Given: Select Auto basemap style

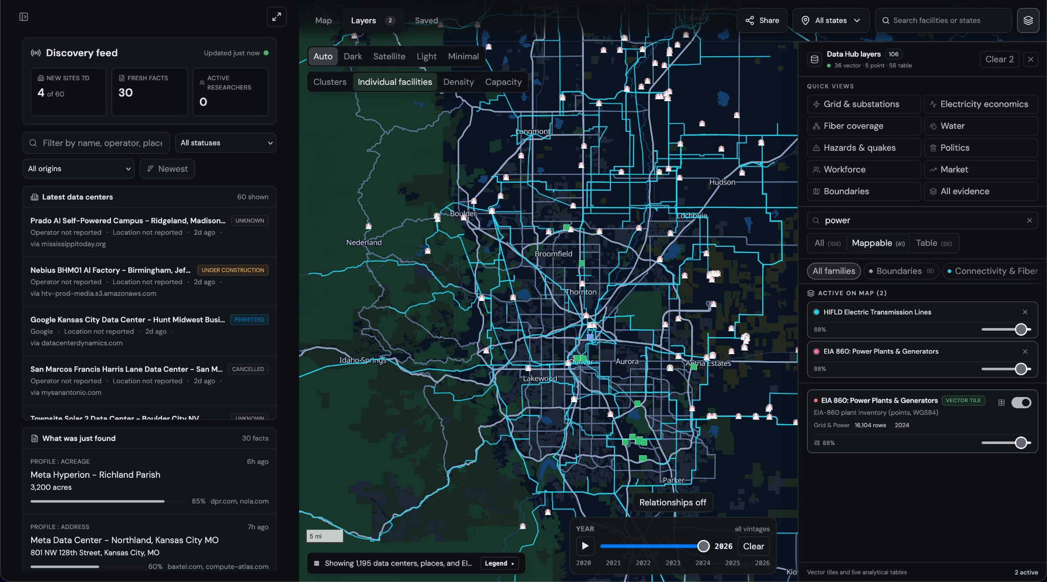Looking at the screenshot, I should click(323, 57).
